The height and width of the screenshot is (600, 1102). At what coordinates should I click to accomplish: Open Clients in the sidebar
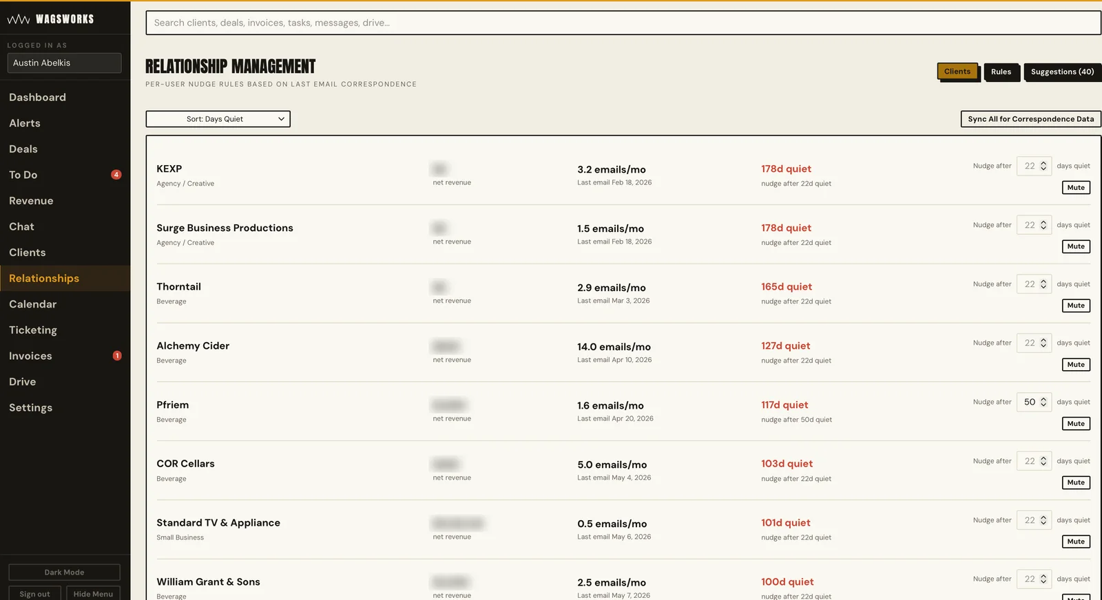(65, 253)
